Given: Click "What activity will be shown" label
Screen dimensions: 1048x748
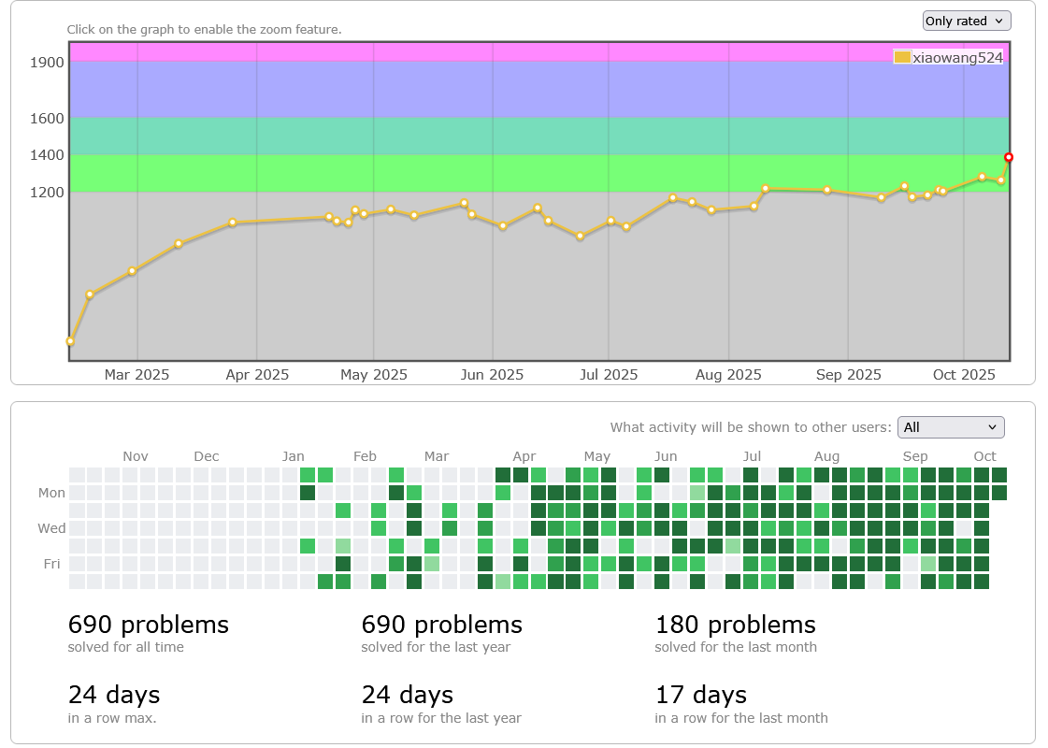Looking at the screenshot, I should pos(751,427).
